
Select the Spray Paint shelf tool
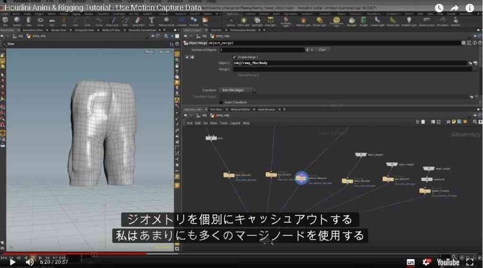(138, 21)
